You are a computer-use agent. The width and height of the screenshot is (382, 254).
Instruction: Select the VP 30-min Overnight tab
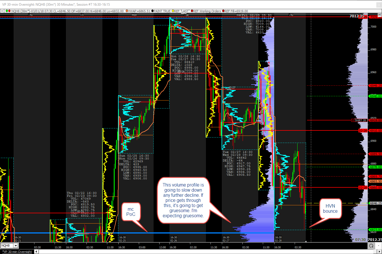coord(17,252)
